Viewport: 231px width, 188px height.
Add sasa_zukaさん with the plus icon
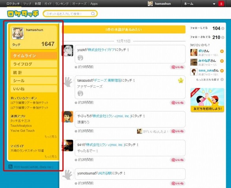tap(222, 70)
